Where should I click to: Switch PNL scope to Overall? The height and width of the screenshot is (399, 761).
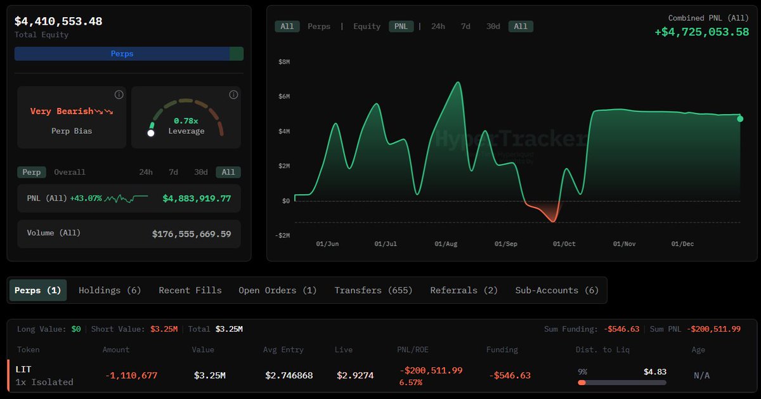(x=69, y=172)
